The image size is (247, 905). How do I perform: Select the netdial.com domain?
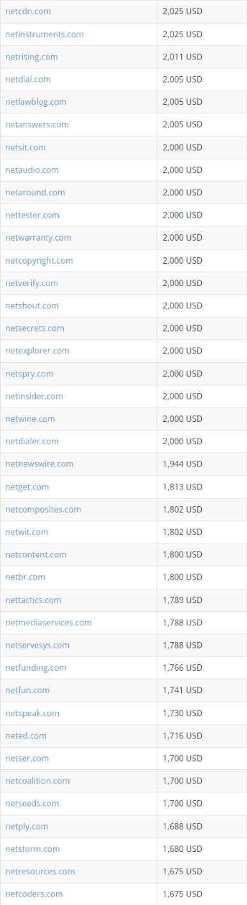click(x=28, y=79)
